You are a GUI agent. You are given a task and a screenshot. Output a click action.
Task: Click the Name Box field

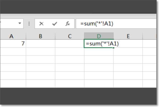point(12,24)
